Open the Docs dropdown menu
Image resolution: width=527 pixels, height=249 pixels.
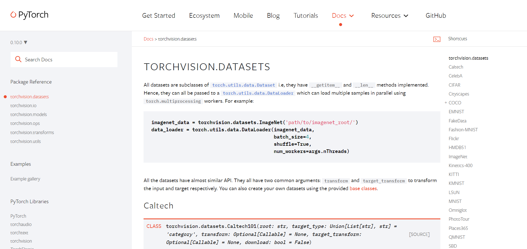[343, 16]
